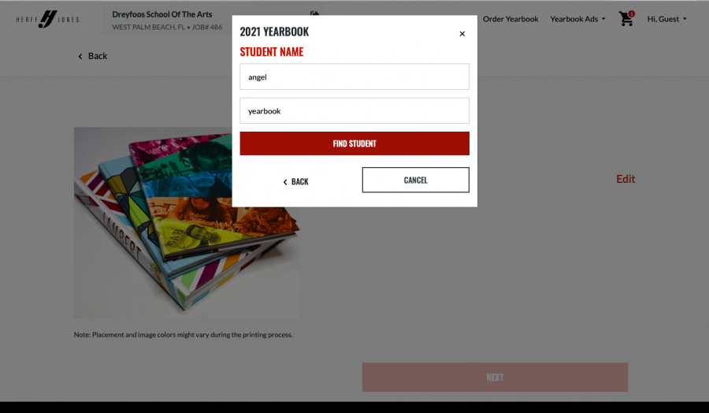Screen dimensions: 709x413
Task: Expand the Yearbook Ads dropdown
Action: [577, 19]
